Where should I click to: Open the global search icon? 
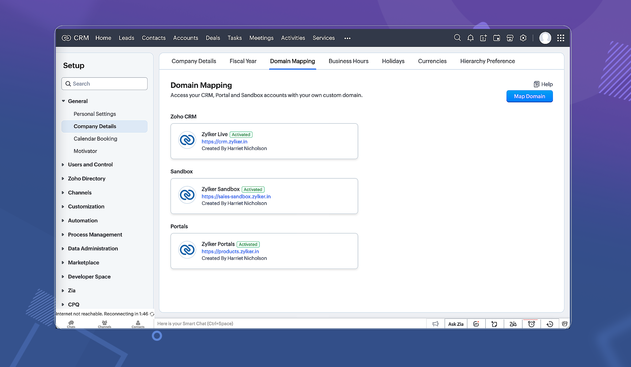pyautogui.click(x=457, y=38)
